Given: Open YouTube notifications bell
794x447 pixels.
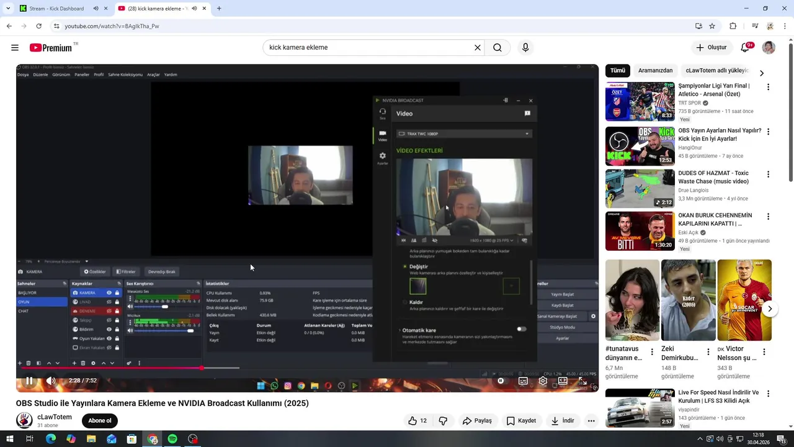Looking at the screenshot, I should [746, 48].
